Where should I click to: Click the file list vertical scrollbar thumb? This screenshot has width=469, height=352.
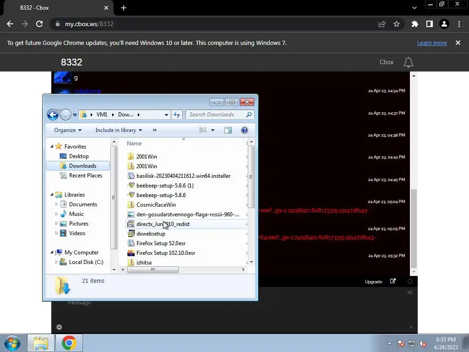point(251,177)
